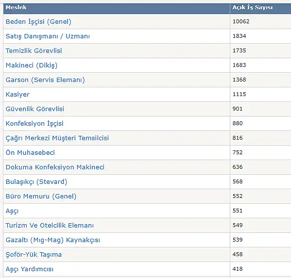Open the Beden İşçisi (Genel) link
Viewport: 291px width, 278px height.
38,22
